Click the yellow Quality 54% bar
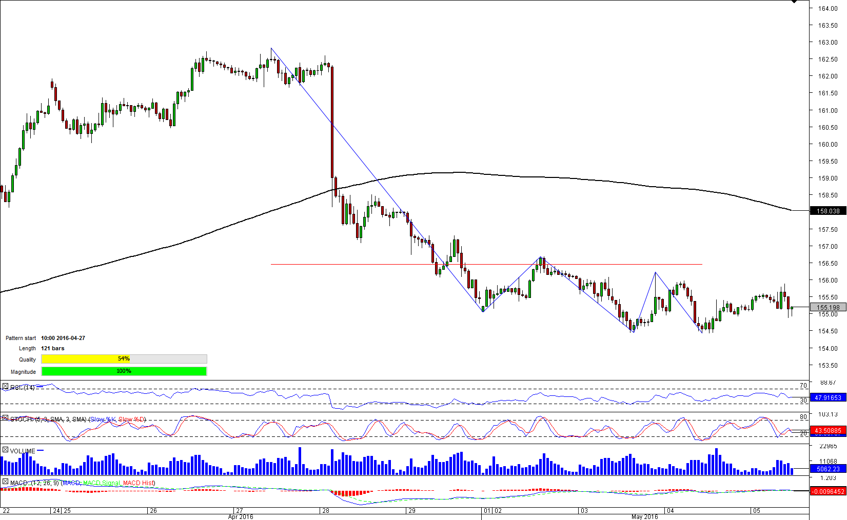The width and height of the screenshot is (847, 520). [86, 359]
